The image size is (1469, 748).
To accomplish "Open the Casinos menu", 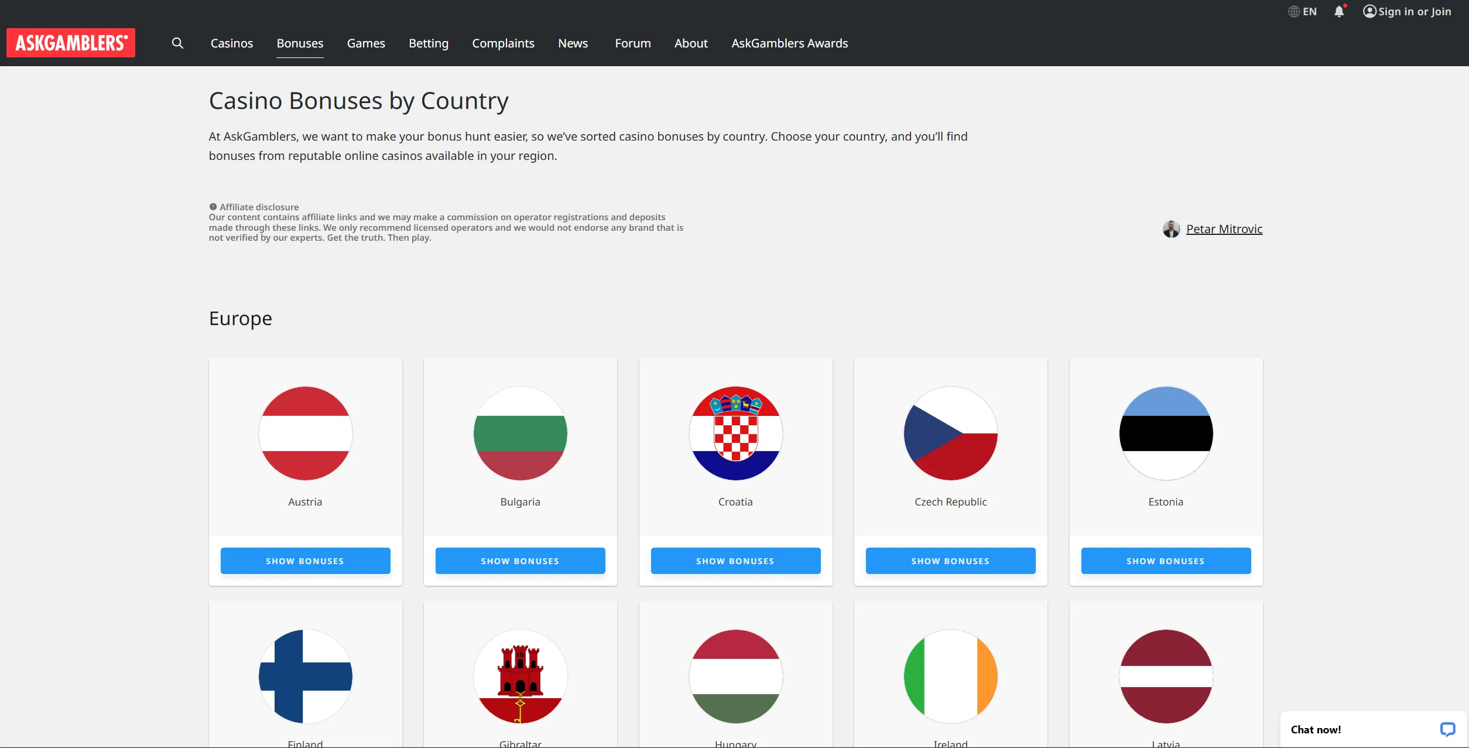I will coord(232,43).
